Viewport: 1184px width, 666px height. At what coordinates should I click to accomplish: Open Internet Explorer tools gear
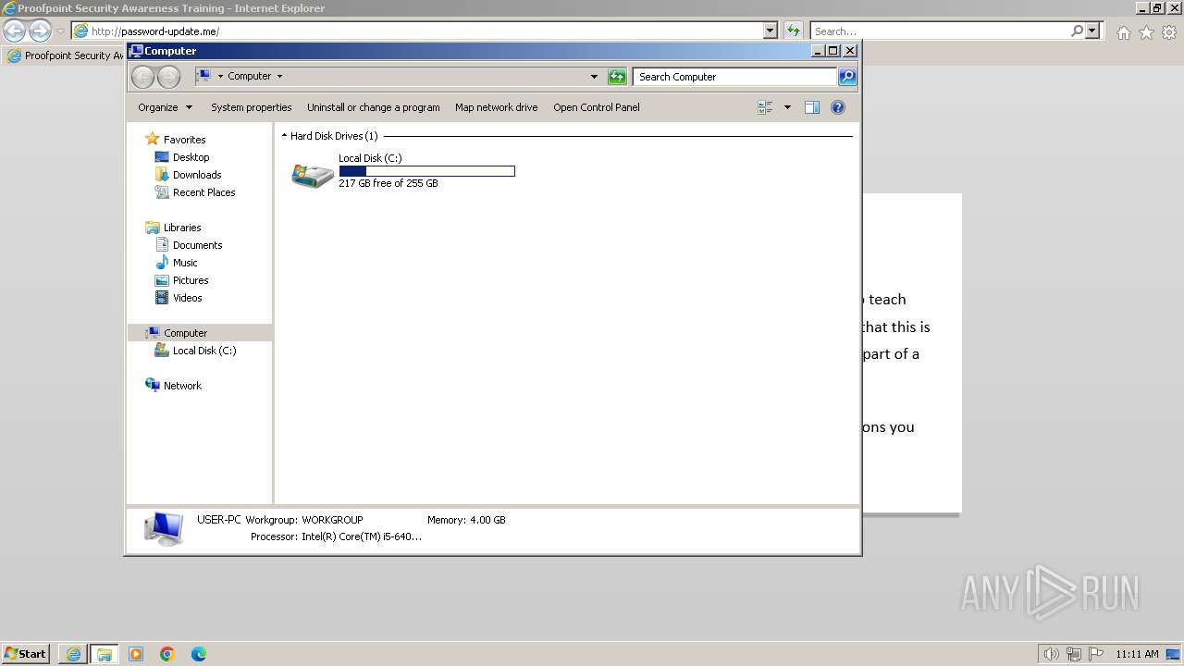(1168, 32)
